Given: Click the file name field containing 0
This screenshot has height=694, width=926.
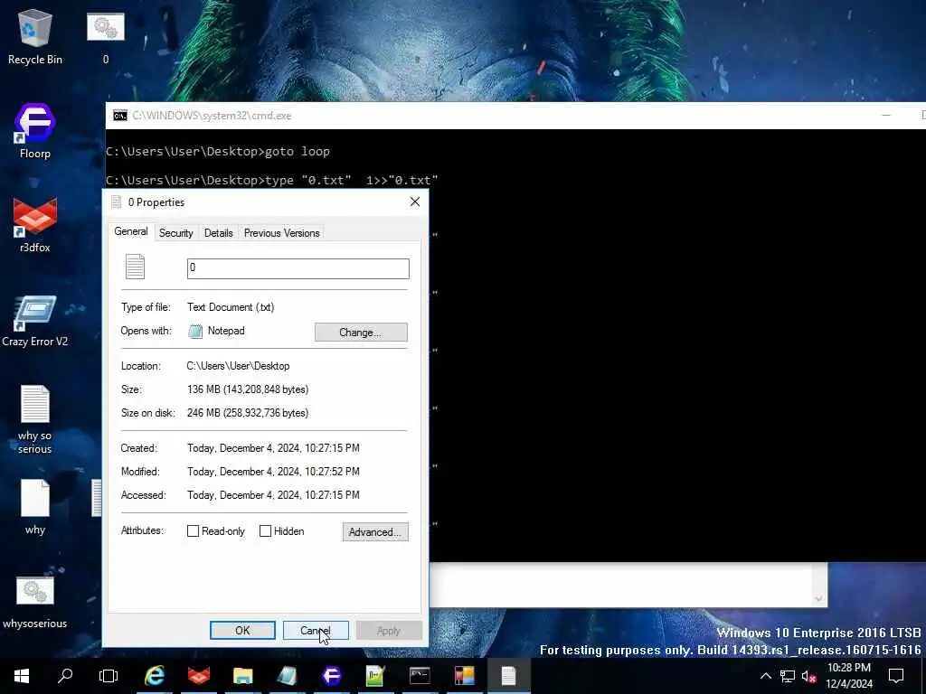Looking at the screenshot, I should pos(298,268).
